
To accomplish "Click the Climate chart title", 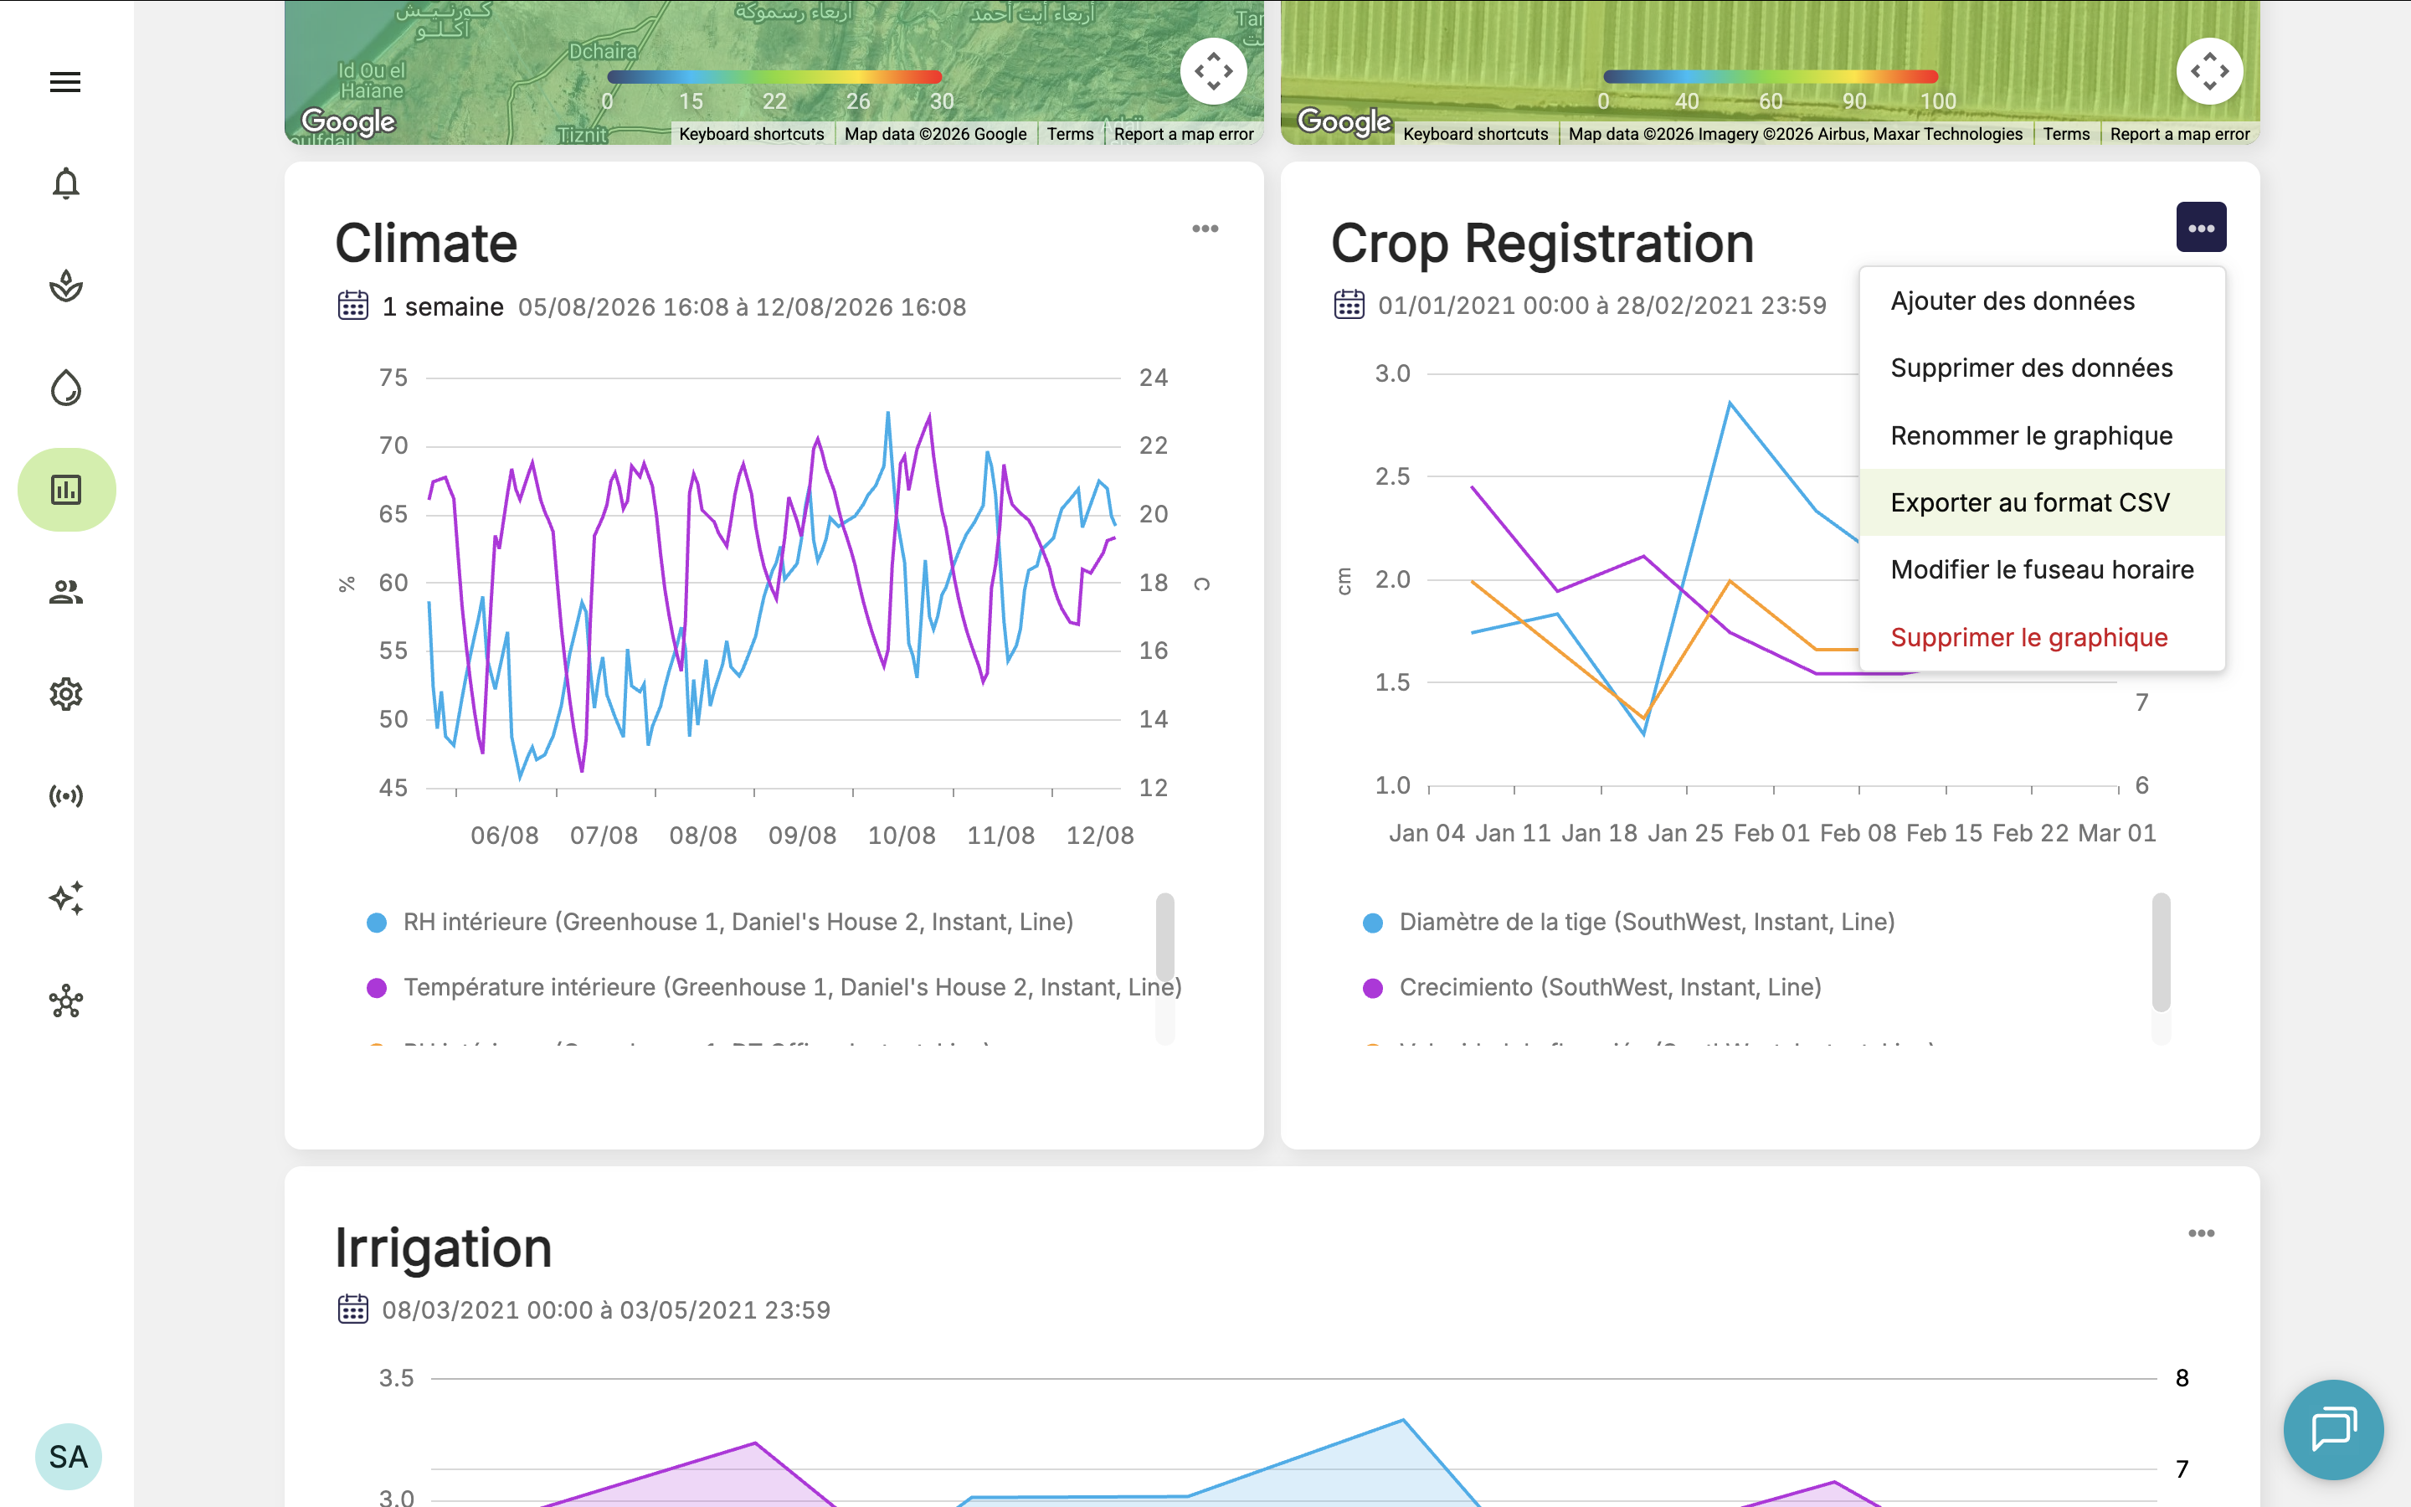I will [x=426, y=243].
